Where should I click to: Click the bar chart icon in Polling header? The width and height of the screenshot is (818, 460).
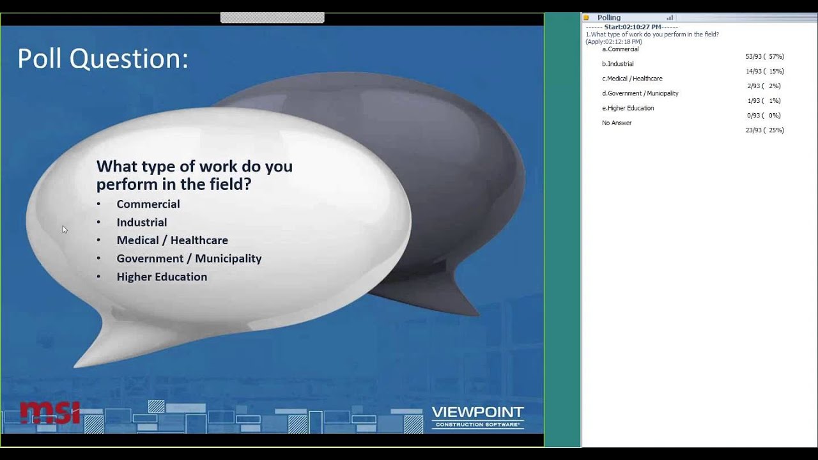pos(670,18)
